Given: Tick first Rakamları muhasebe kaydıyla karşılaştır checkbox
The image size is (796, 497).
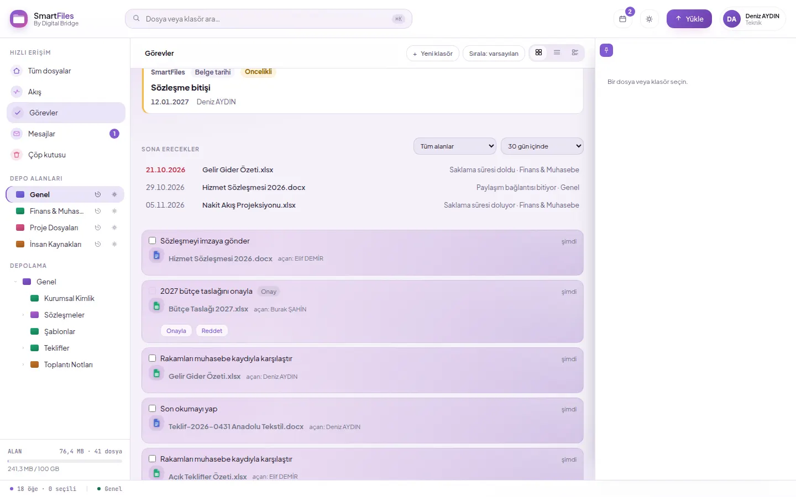Looking at the screenshot, I should click(x=153, y=358).
